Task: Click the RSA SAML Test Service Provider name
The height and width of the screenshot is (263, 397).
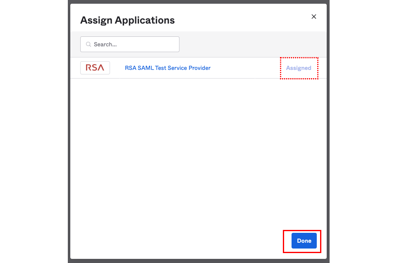Action: coord(167,68)
